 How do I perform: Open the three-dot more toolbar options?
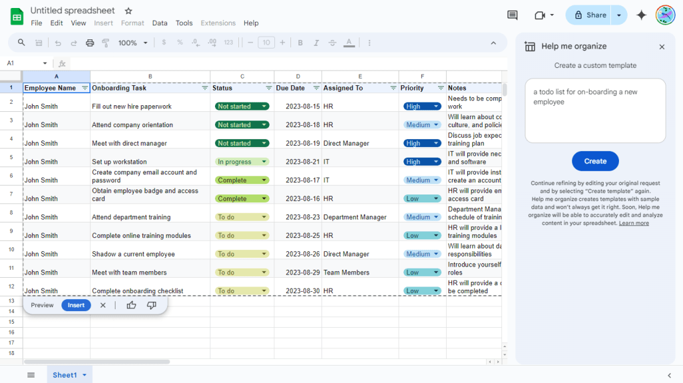[369, 43]
